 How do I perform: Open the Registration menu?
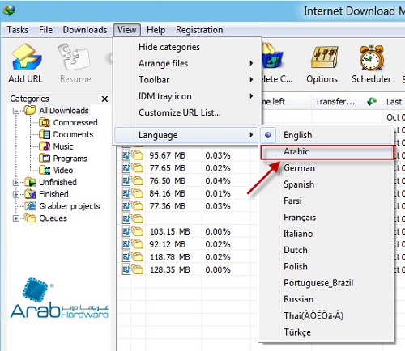[x=199, y=30]
